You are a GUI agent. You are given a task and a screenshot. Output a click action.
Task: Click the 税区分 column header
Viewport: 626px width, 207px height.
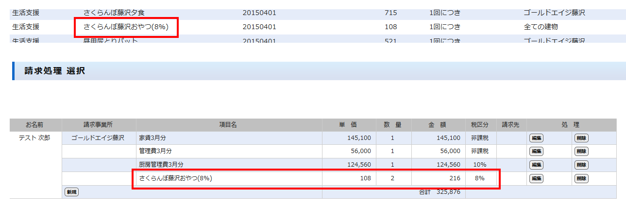click(480, 125)
